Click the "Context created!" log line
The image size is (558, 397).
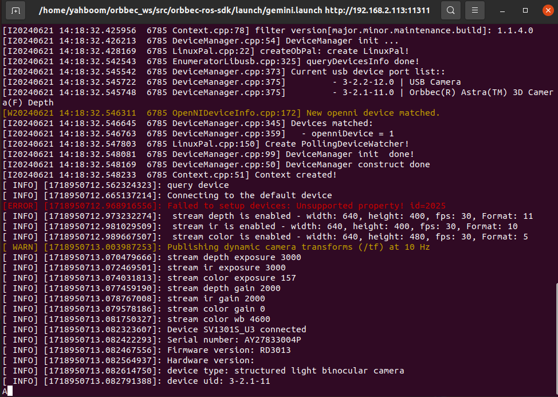[170, 175]
